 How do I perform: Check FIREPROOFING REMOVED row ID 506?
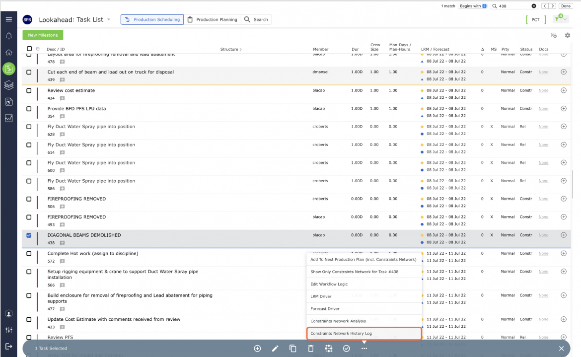pos(29,199)
